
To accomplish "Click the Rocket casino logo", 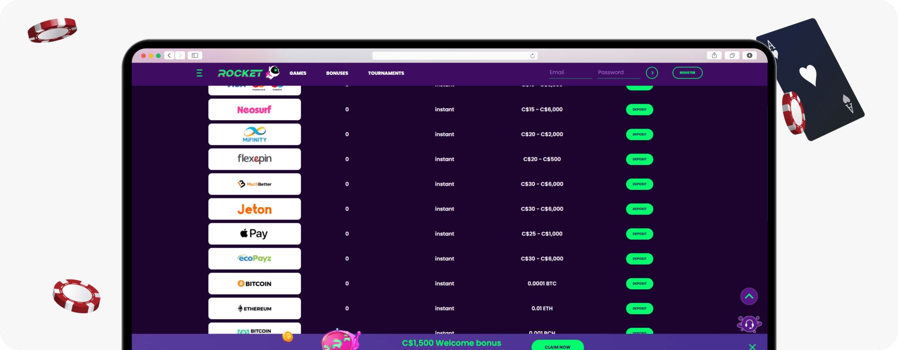I will tap(248, 73).
